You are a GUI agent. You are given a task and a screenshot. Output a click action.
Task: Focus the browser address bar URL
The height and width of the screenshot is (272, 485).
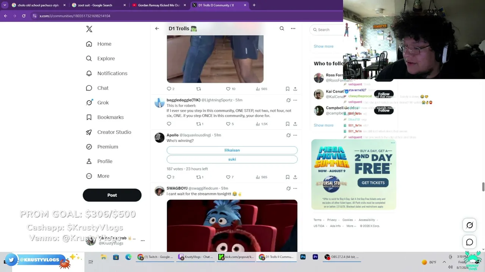(x=75, y=16)
